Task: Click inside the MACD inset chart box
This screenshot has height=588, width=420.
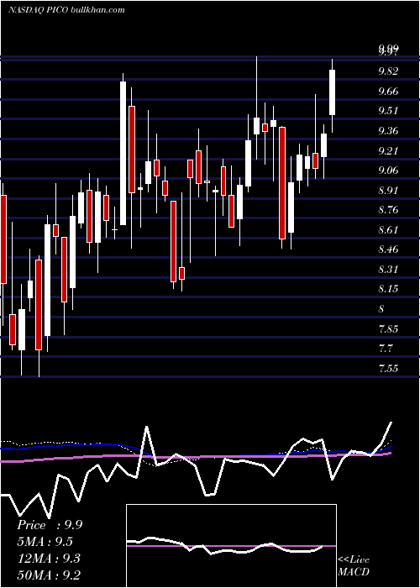Action: (231, 546)
